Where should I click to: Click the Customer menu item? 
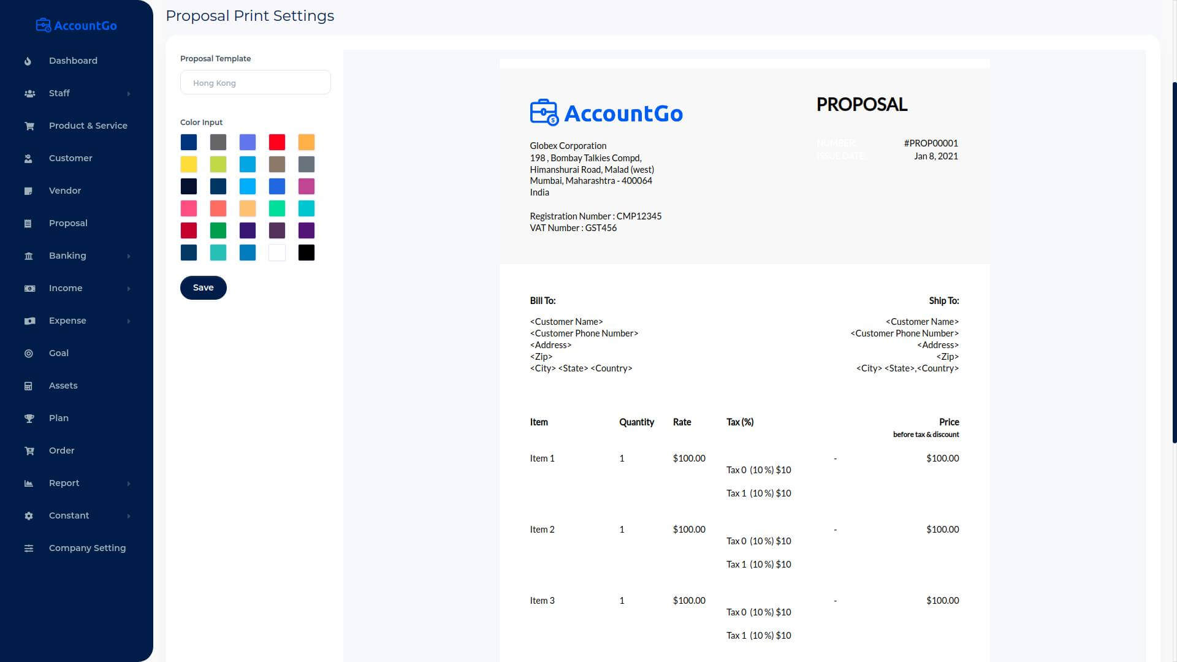69,158
